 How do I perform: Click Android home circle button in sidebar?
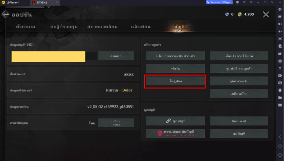[x=280, y=146]
